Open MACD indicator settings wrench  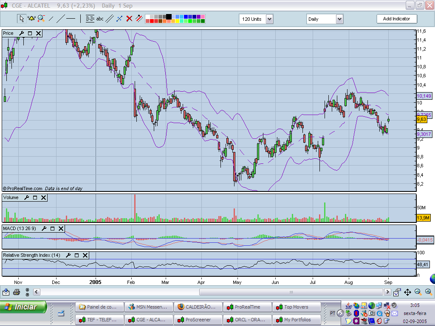44,228
